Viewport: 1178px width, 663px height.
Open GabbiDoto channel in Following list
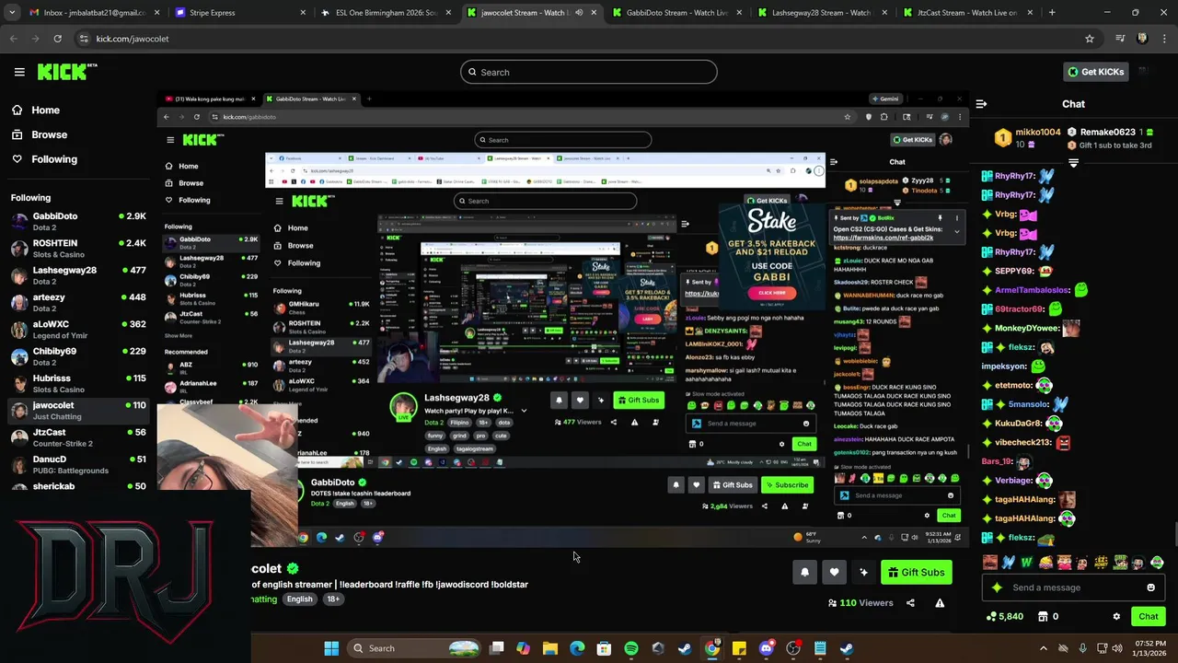(78, 222)
